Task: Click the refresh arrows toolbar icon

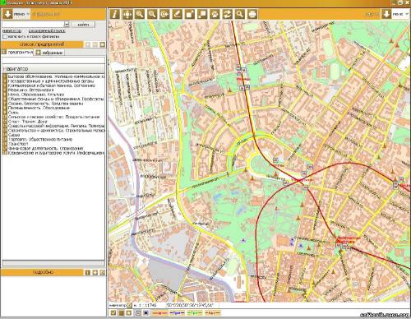Action: [228, 14]
